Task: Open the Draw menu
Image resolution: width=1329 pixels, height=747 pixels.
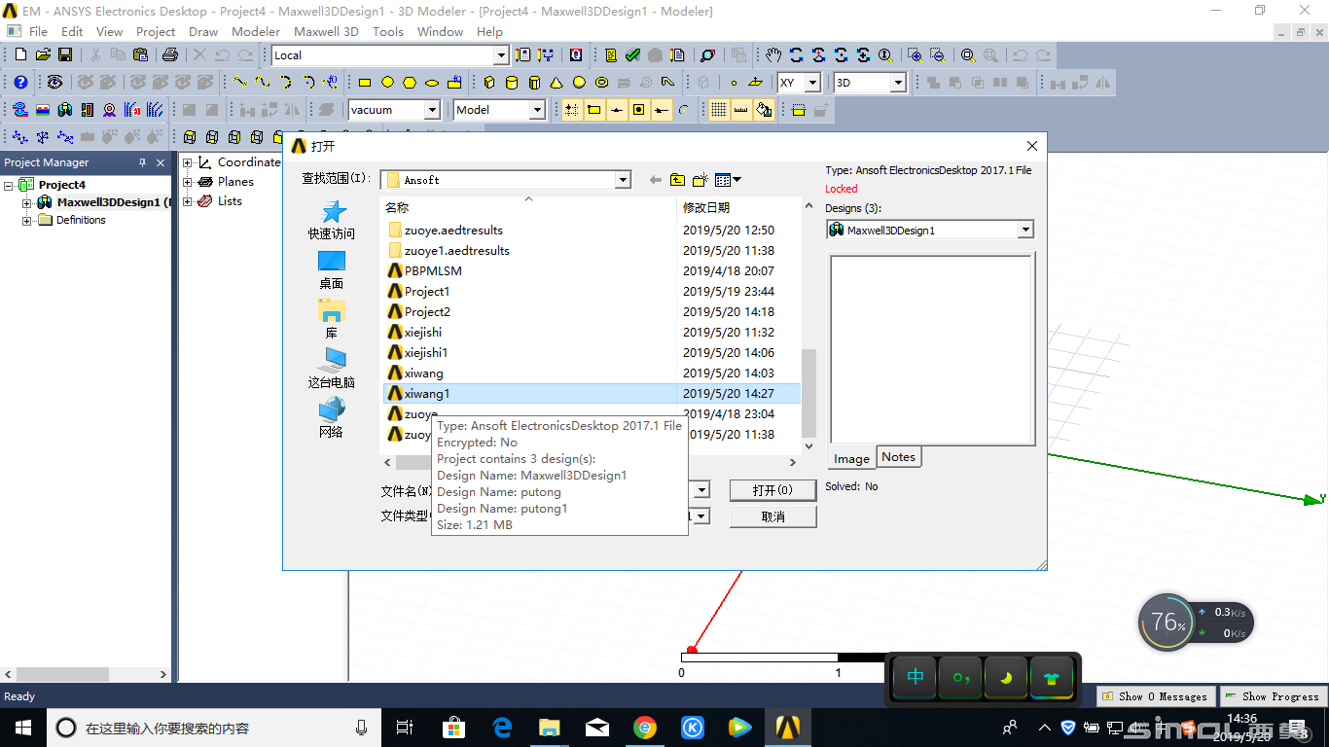Action: point(203,31)
